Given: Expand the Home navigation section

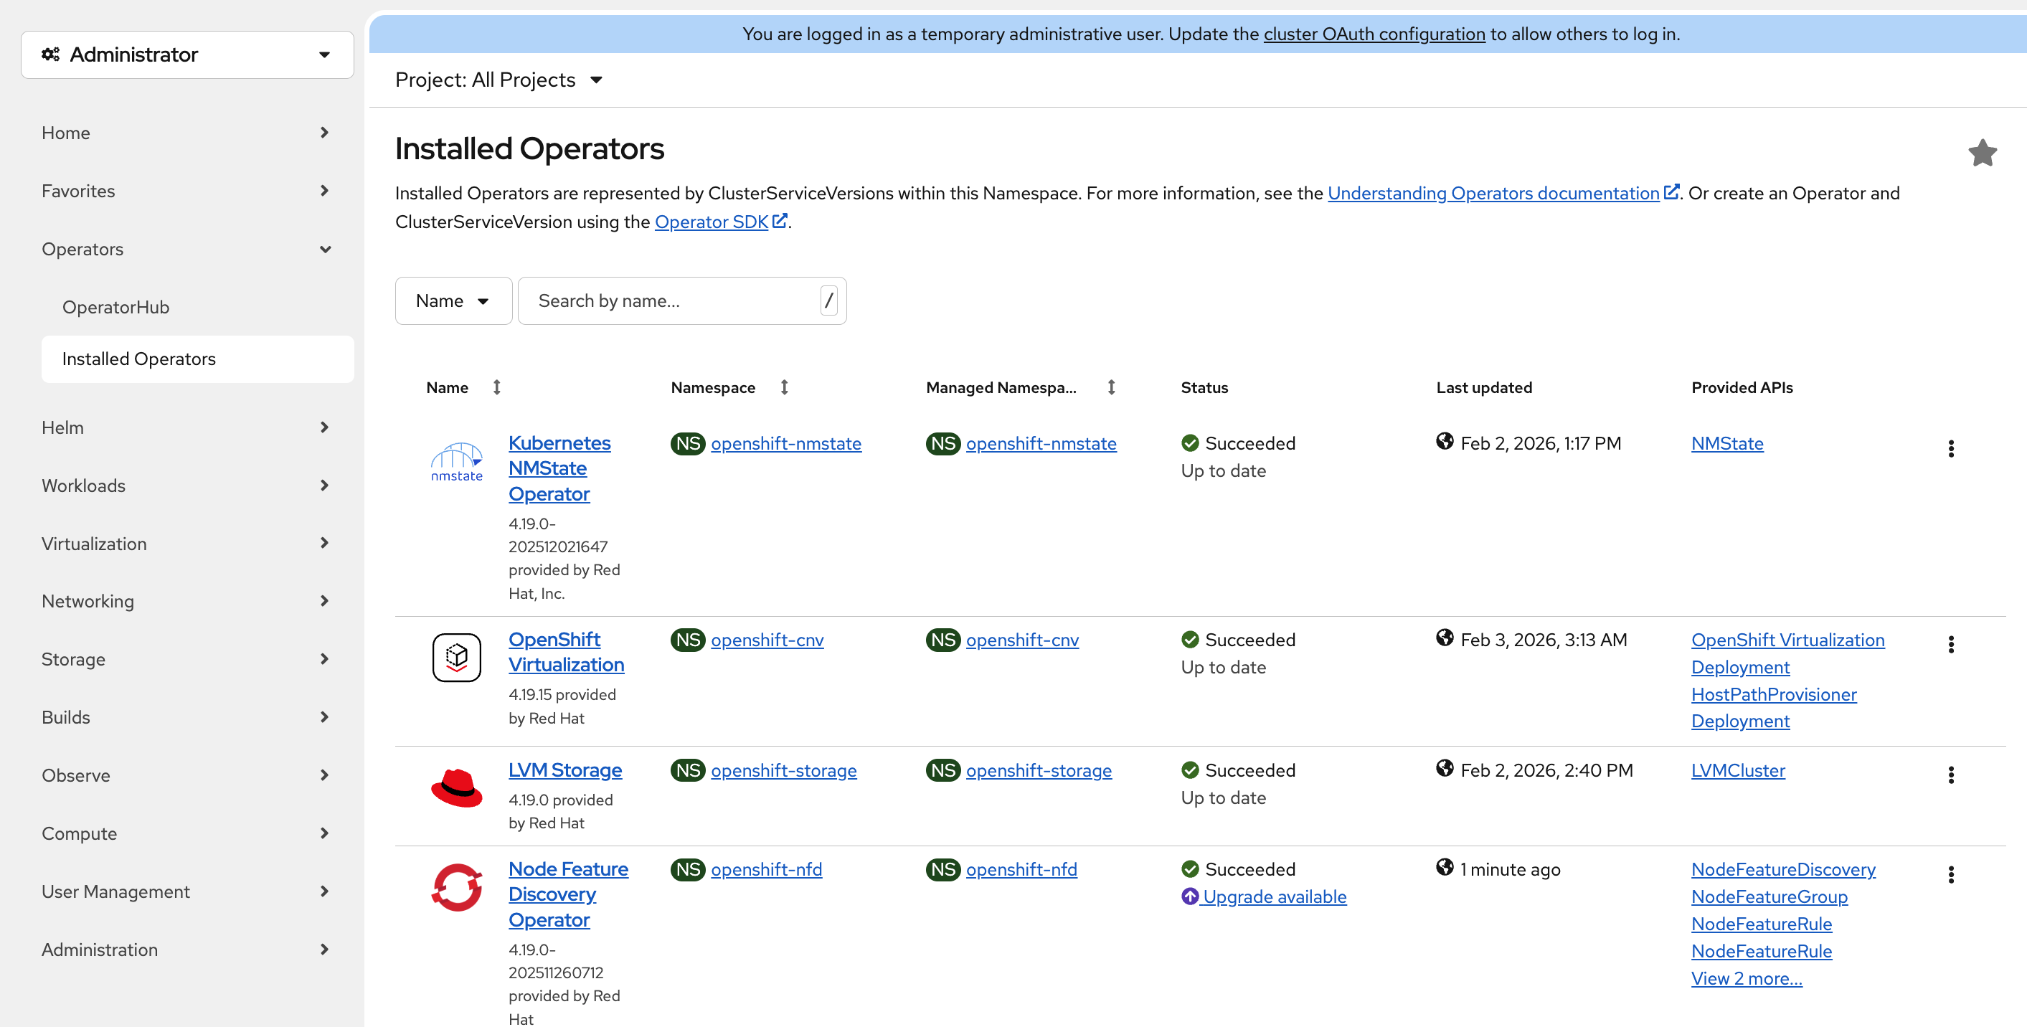Looking at the screenshot, I should [x=187, y=132].
